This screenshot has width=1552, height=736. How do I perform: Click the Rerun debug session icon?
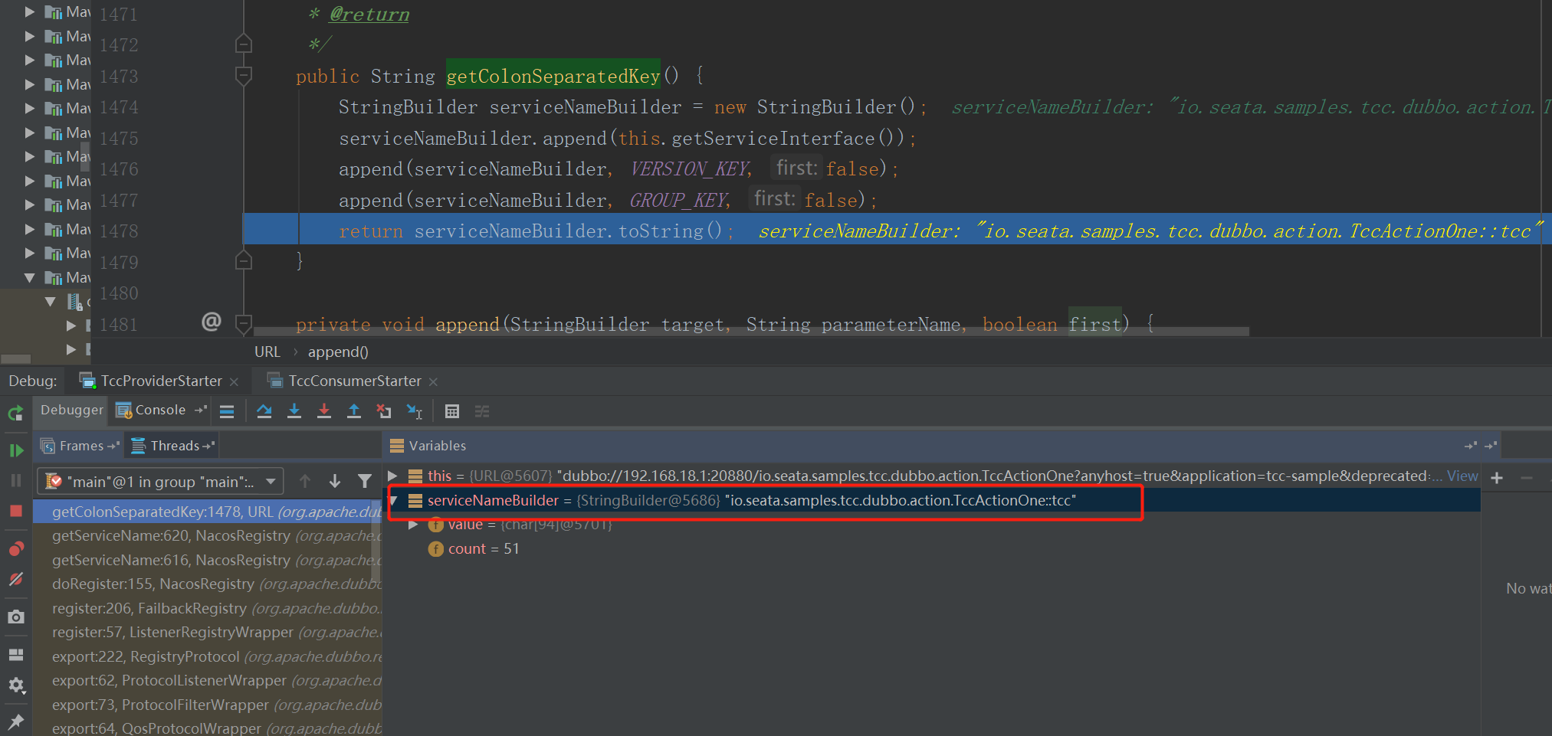15,414
